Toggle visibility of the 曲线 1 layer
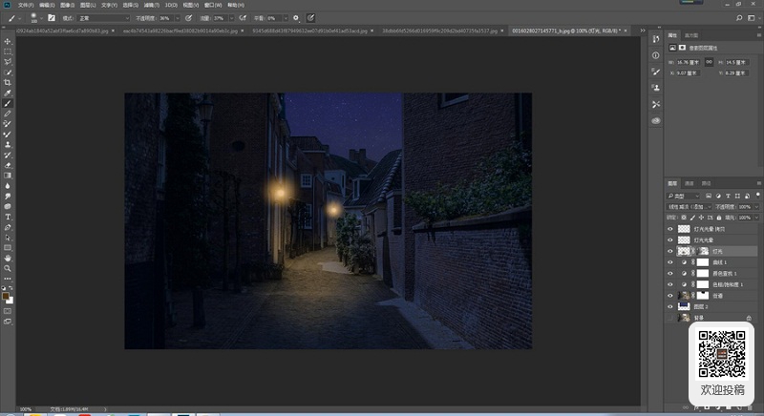This screenshot has height=416, width=764. coord(670,262)
